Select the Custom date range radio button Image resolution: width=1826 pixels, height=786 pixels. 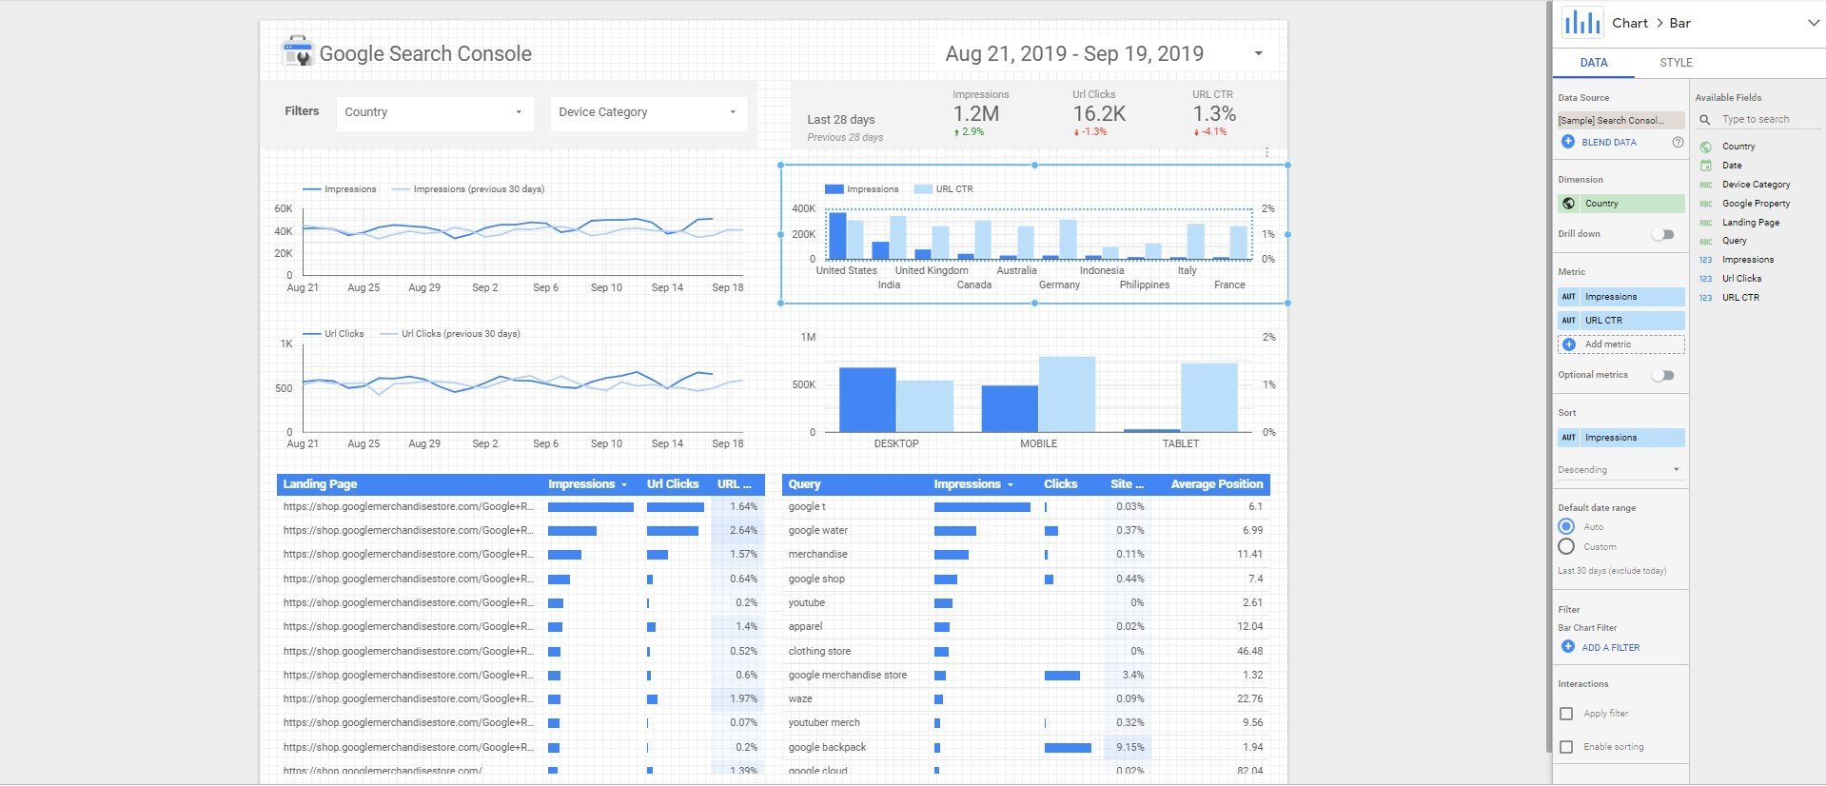[x=1566, y=546]
